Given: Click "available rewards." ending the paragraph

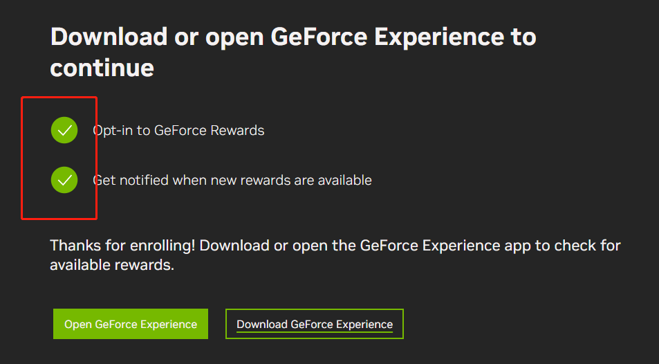Looking at the screenshot, I should pos(112,265).
